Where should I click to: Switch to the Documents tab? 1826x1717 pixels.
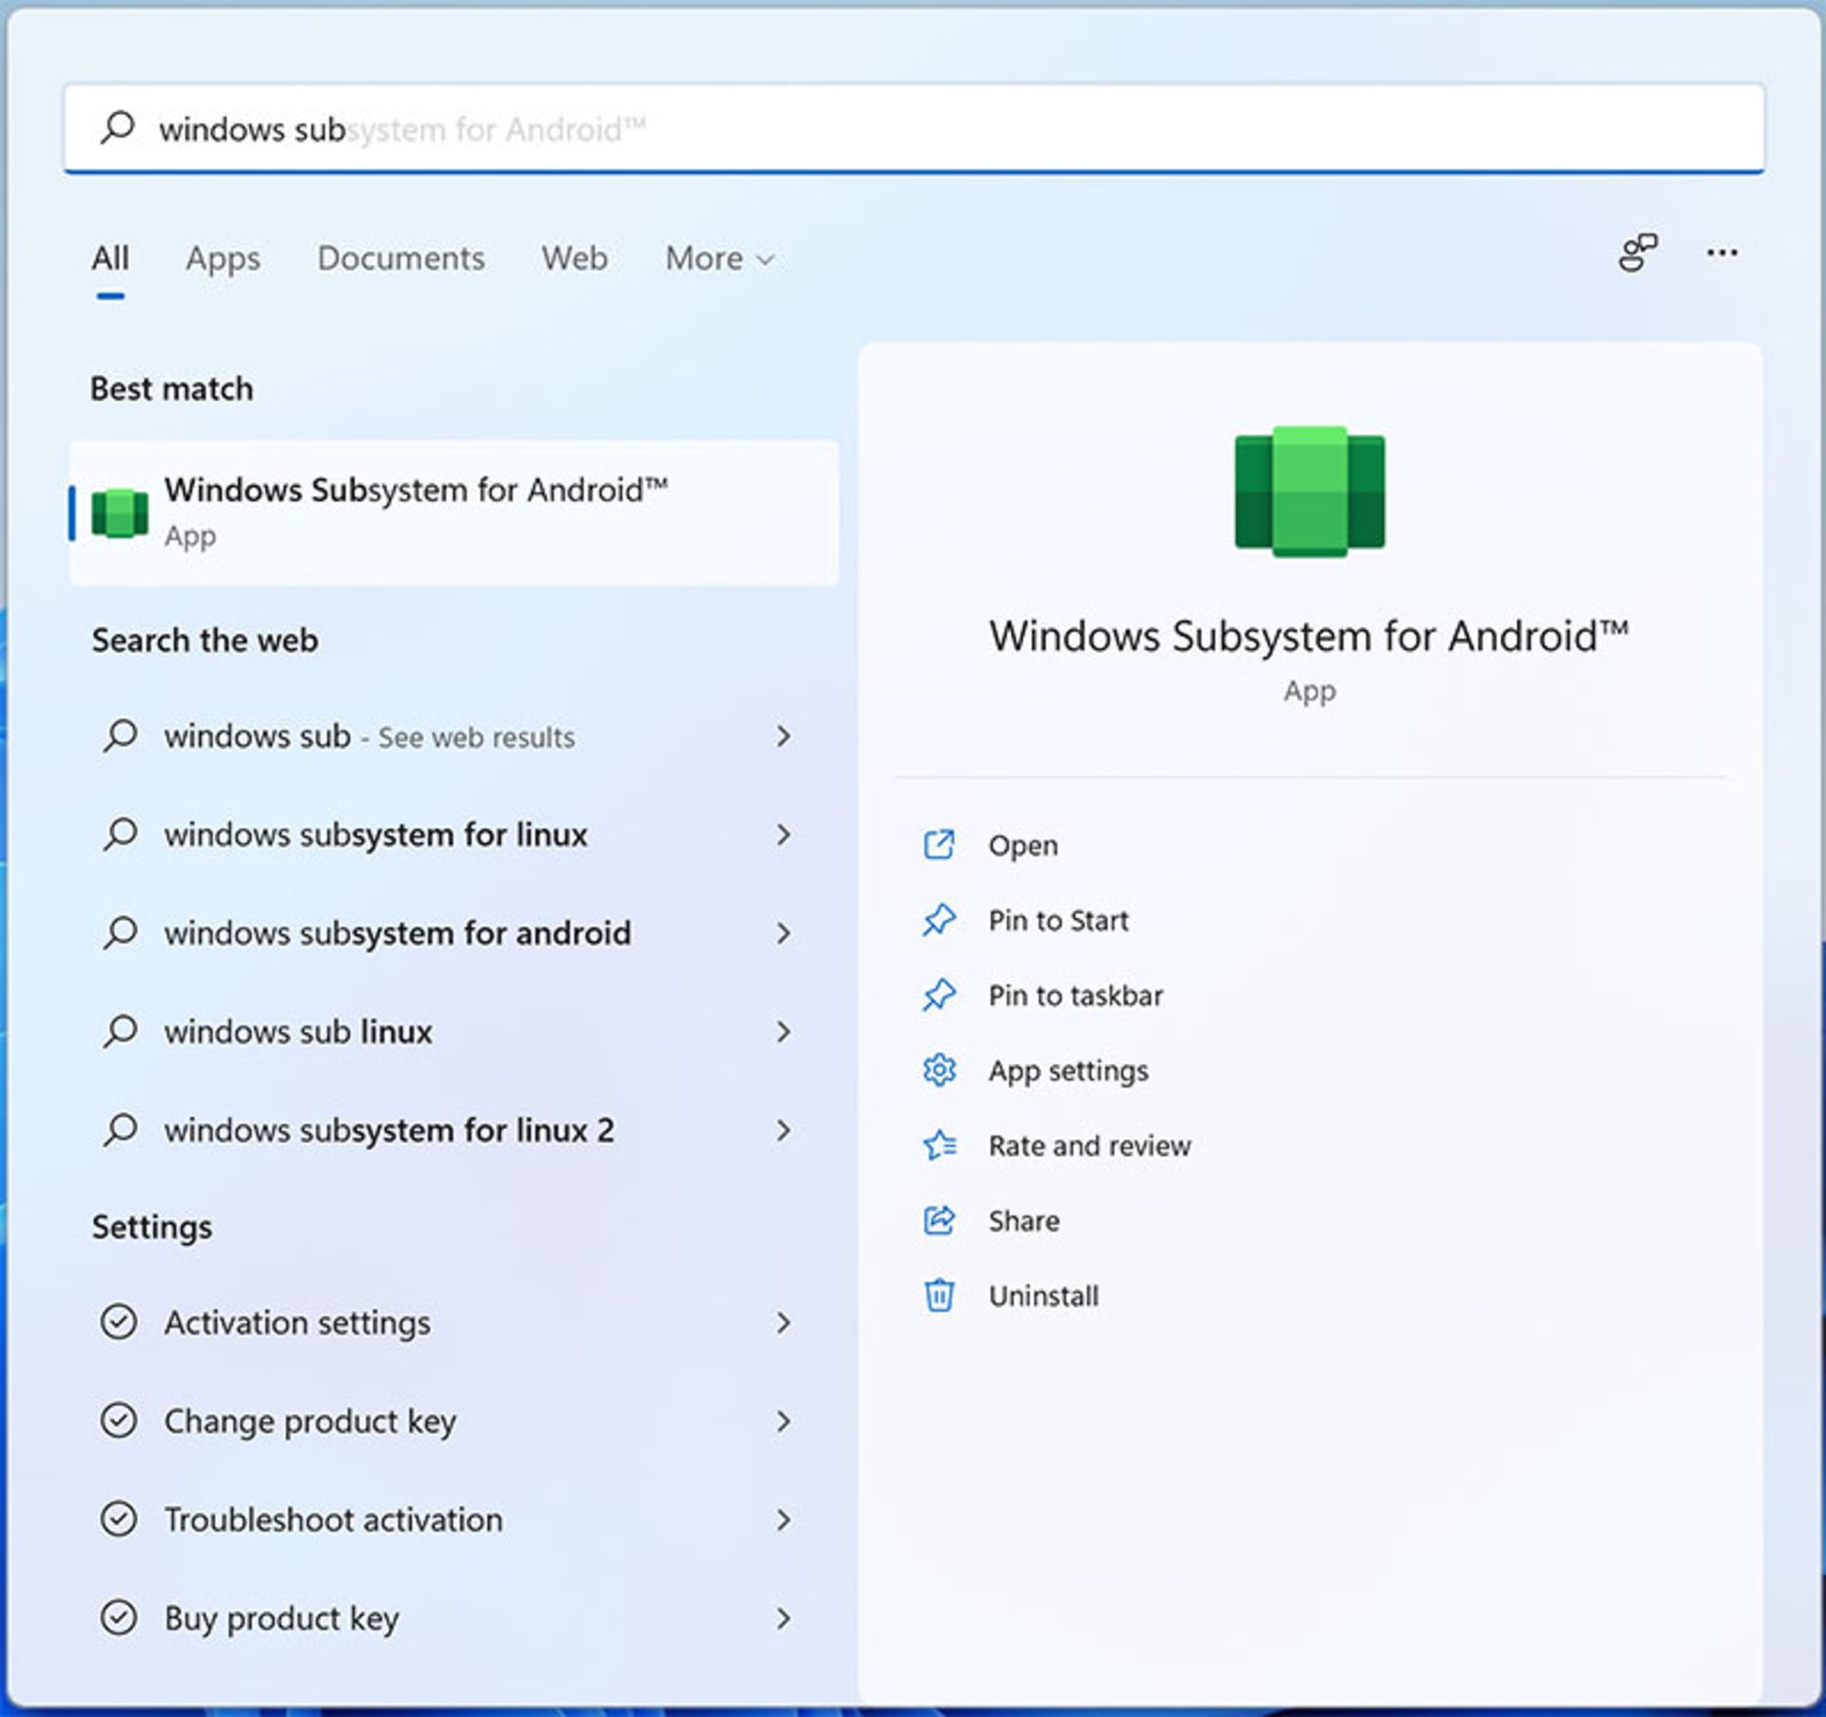[x=400, y=259]
